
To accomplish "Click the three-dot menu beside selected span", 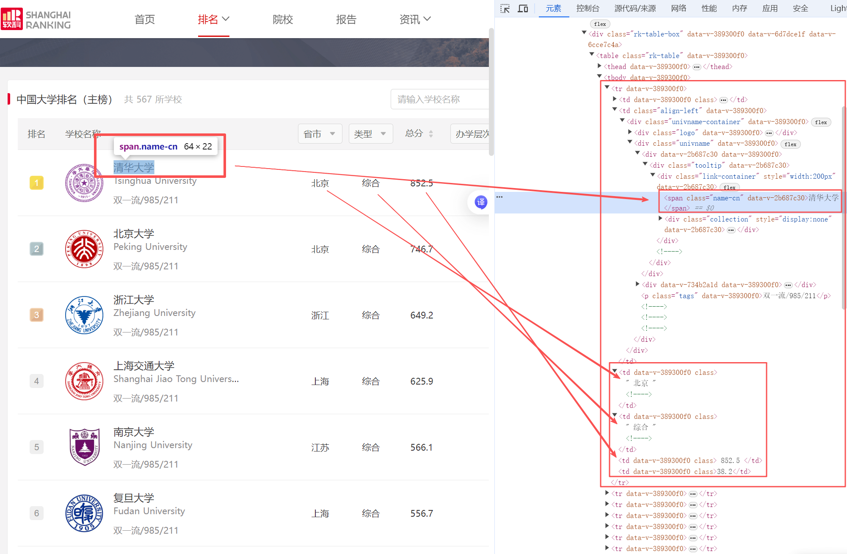I will [x=499, y=197].
